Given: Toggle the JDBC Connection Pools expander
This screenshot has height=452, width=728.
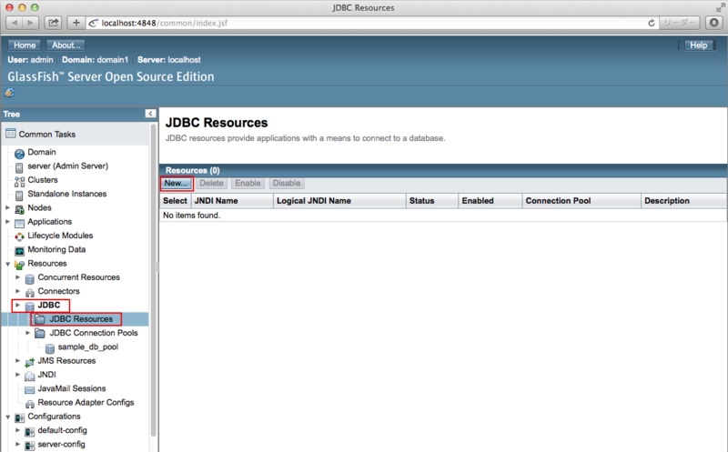Looking at the screenshot, I should click(x=28, y=333).
